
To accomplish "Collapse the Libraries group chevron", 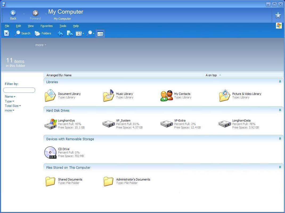I will (x=280, y=82).
